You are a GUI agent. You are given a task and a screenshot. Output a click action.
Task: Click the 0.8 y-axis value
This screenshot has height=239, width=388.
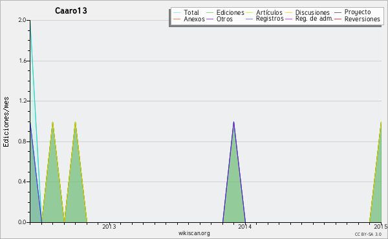pyautogui.click(x=22, y=141)
